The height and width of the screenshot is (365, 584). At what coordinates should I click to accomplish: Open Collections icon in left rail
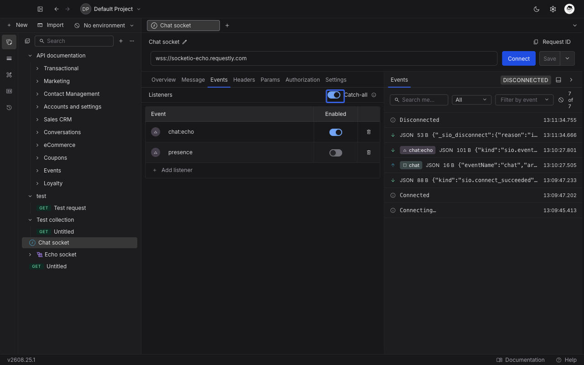pos(9,42)
